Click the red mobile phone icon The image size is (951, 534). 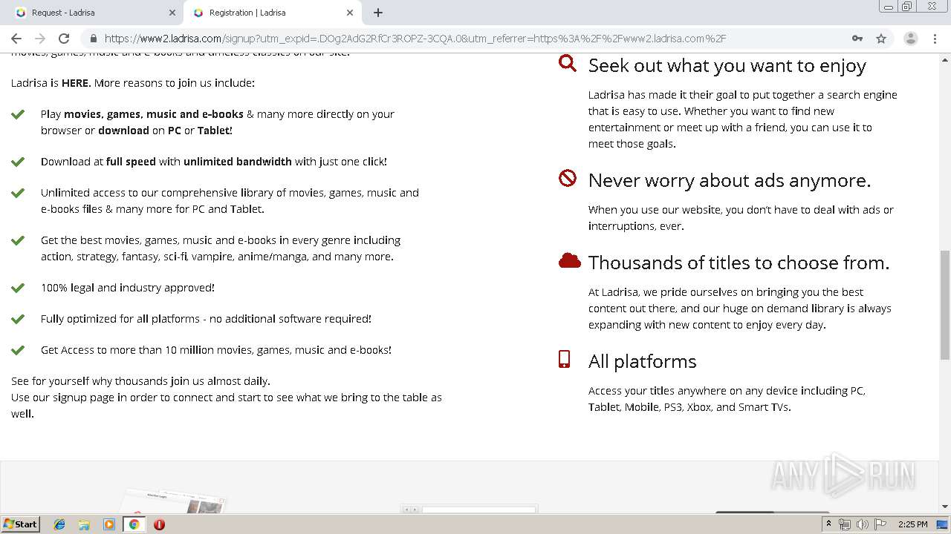[564, 359]
